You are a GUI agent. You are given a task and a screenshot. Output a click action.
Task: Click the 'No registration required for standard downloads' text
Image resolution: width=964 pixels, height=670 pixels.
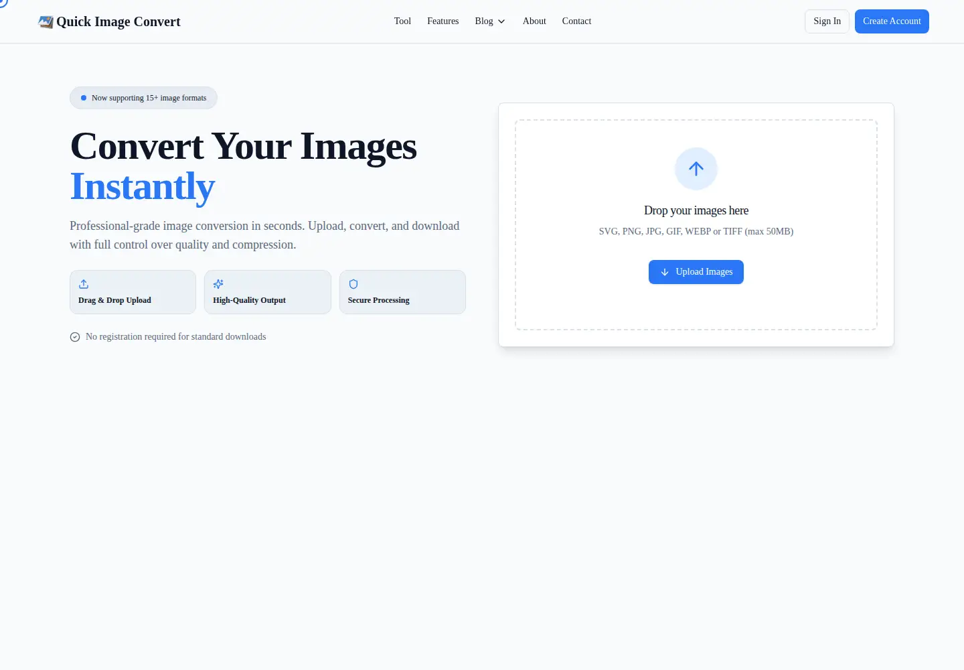175,337
